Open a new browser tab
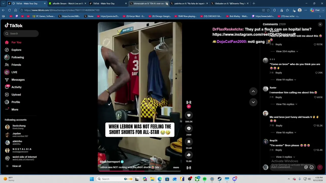 (x=254, y=4)
